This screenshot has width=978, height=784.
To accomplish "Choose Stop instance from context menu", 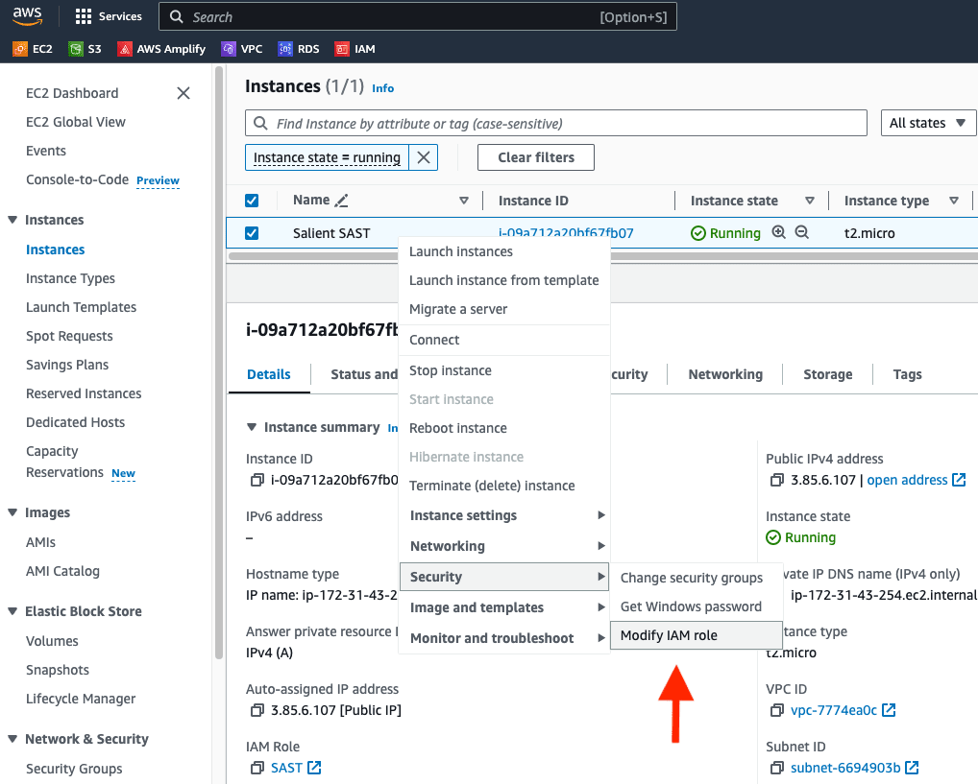I will (504, 370).
